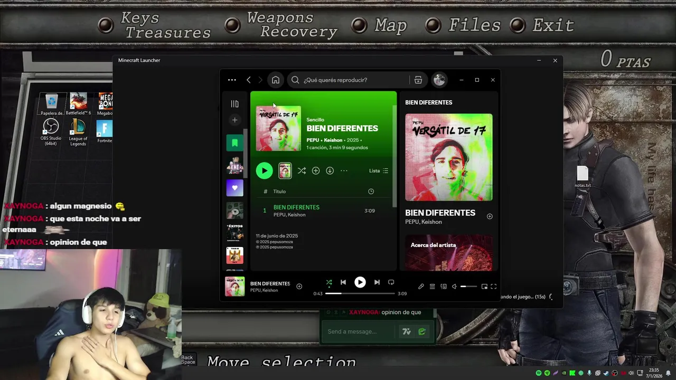Open the play queue

click(x=432, y=287)
